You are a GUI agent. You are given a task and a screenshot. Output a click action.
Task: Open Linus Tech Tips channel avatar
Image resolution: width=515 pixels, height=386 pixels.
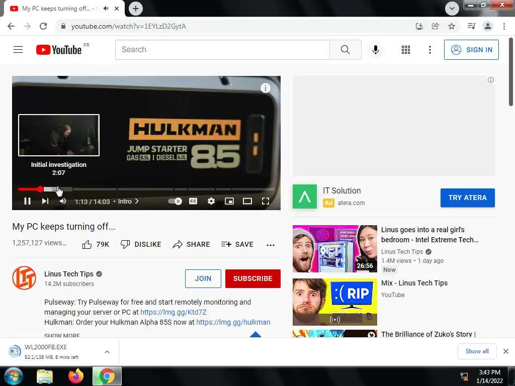click(x=24, y=278)
